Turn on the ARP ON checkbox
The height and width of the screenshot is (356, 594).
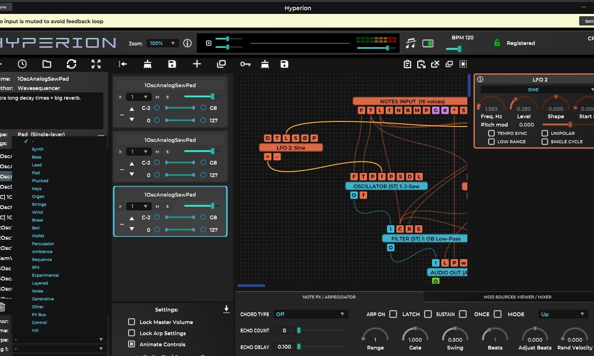[x=393, y=314]
